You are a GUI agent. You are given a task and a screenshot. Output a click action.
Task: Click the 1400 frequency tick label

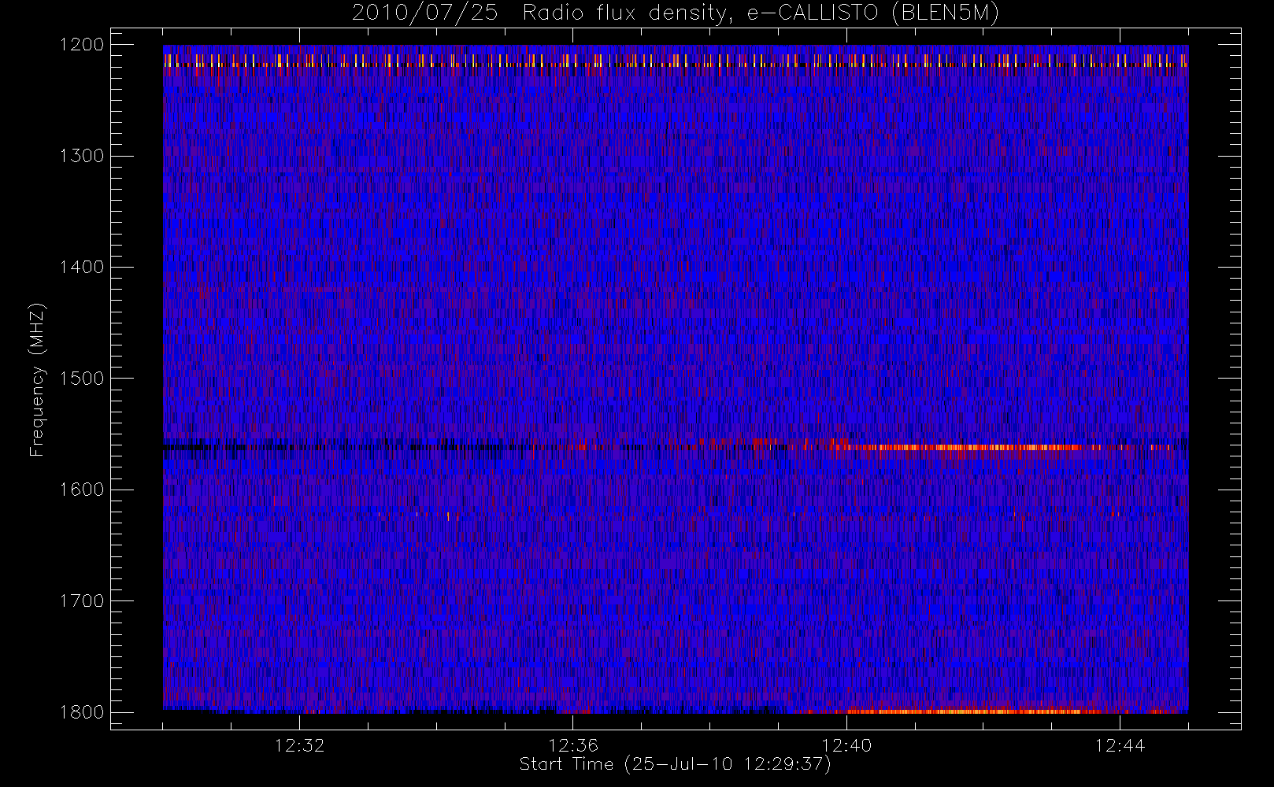82,267
